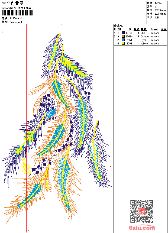The height and width of the screenshot is (233, 168).
Task: Select the dark blue thread color swatch
Action: 123,33
